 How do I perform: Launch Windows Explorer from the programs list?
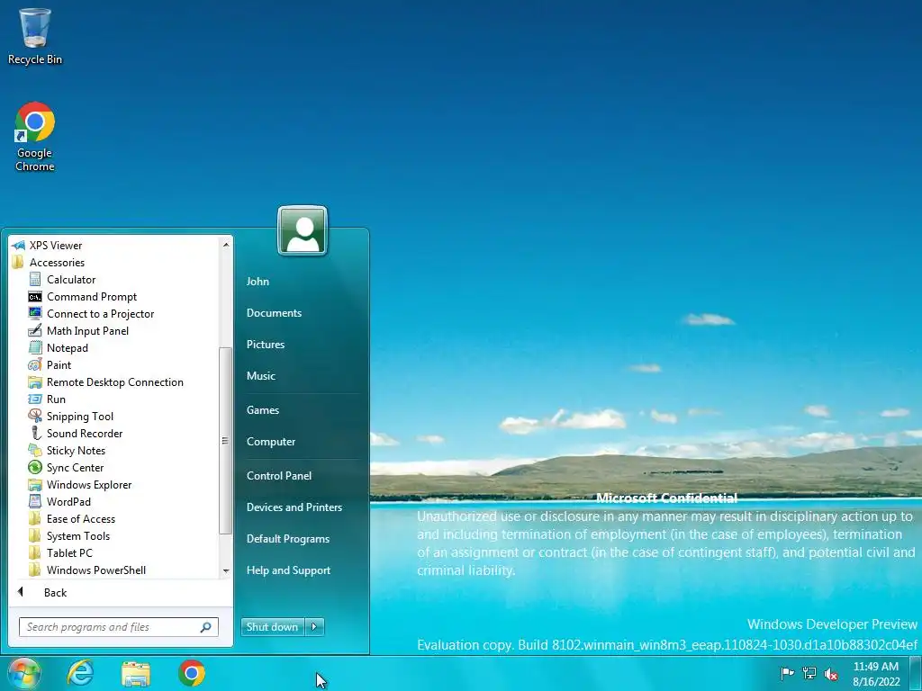[89, 485]
